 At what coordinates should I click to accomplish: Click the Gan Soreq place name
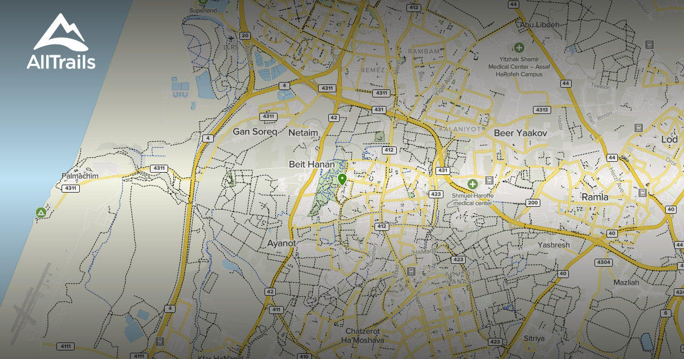point(255,132)
